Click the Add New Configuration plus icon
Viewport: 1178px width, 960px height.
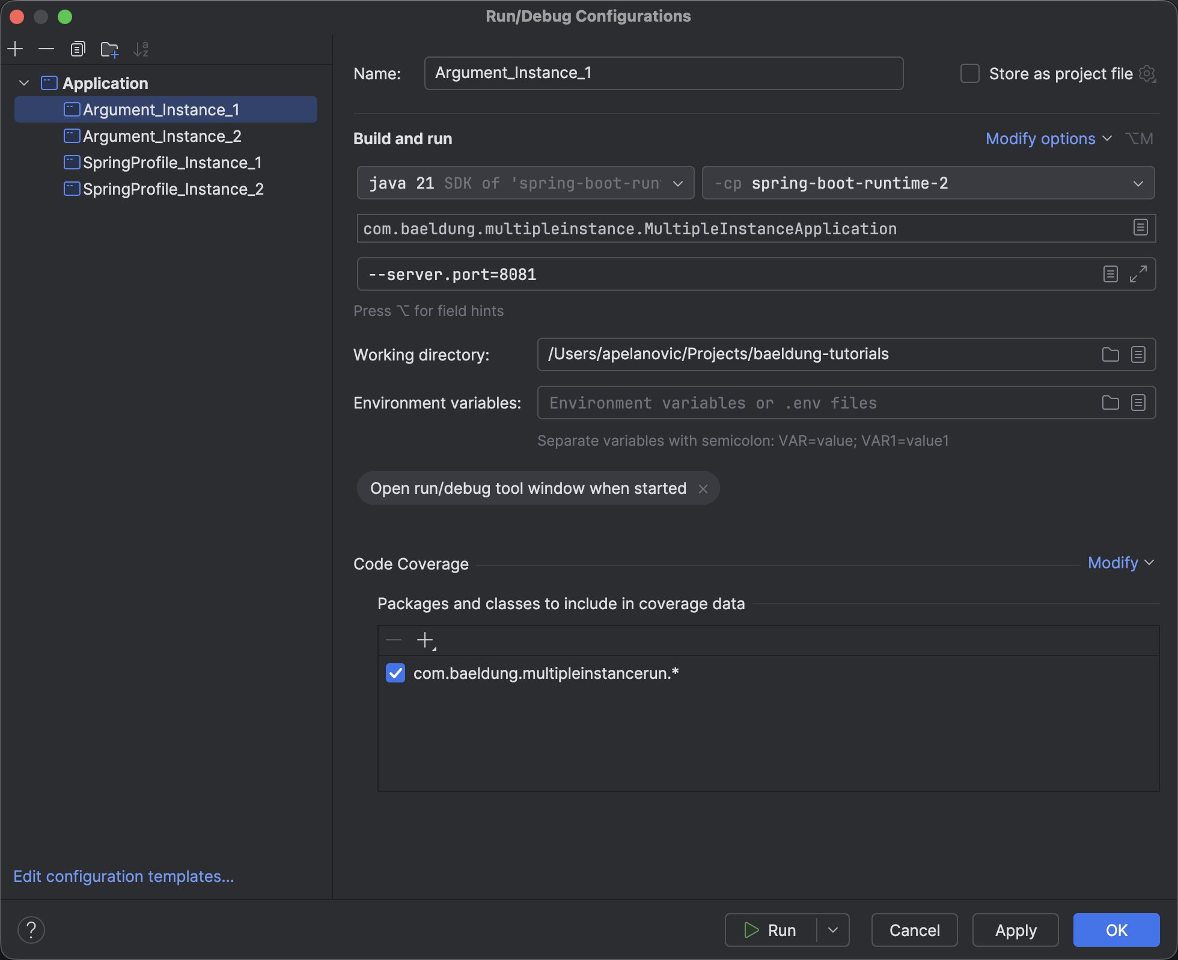pyautogui.click(x=15, y=49)
